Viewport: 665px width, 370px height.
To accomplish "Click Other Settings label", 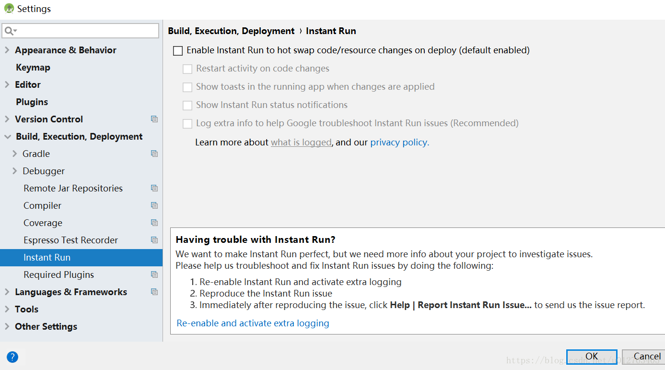I will (x=46, y=326).
